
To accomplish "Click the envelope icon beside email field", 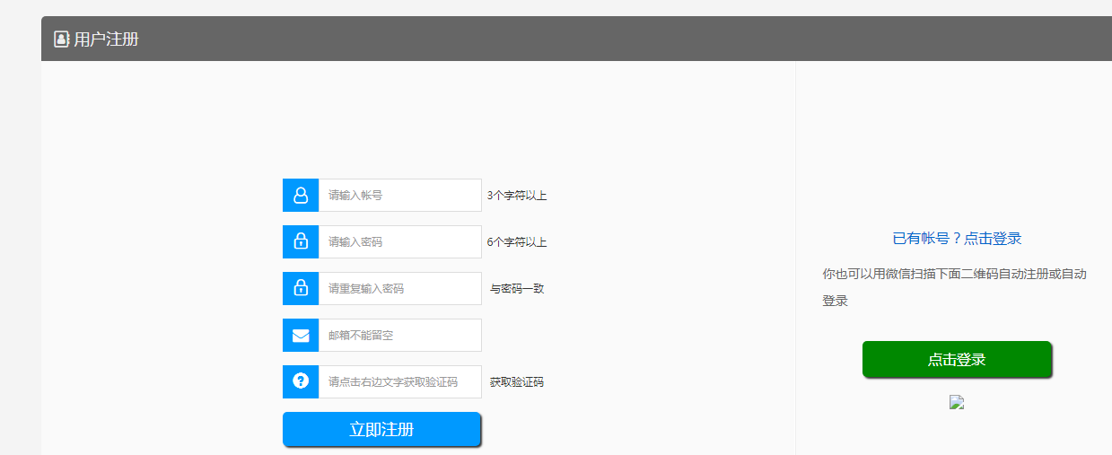I will [x=301, y=336].
